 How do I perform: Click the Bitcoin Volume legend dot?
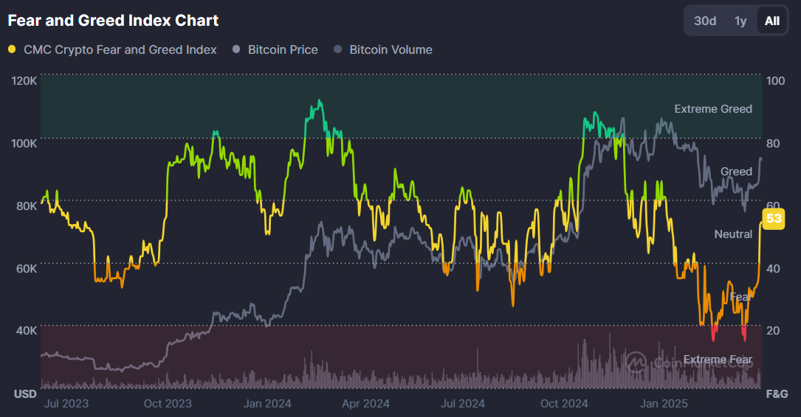pyautogui.click(x=338, y=49)
